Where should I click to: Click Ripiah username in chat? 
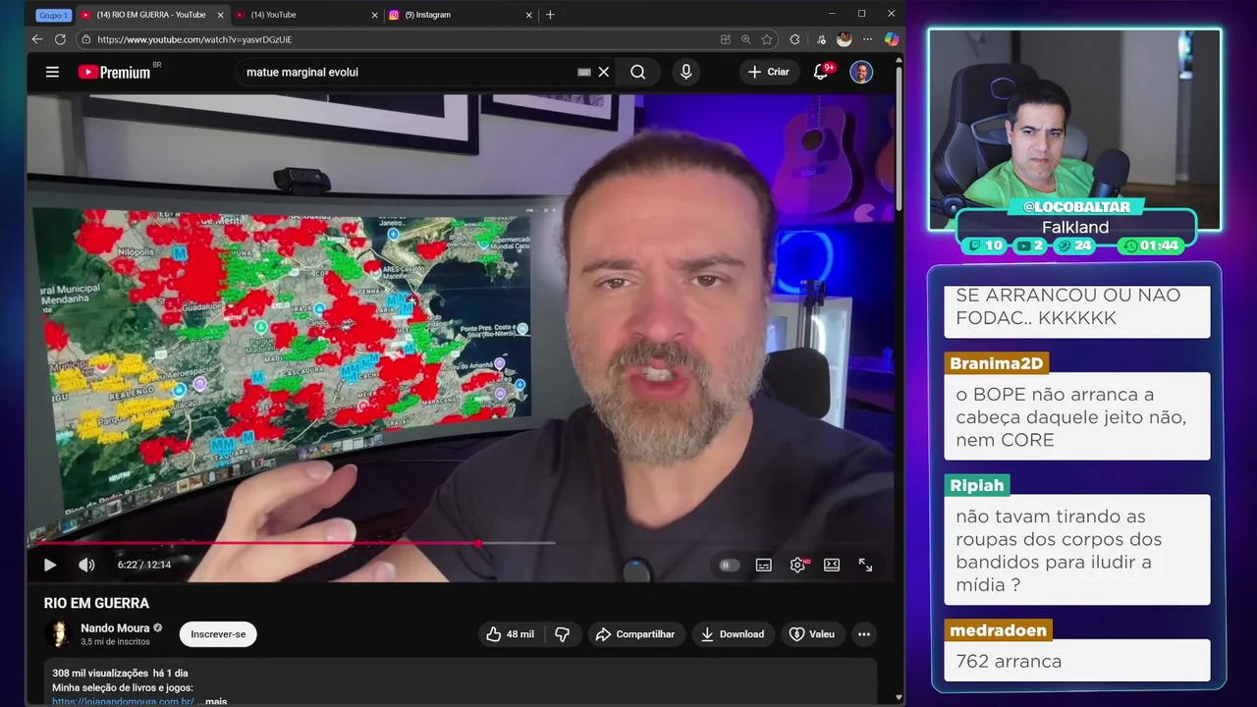coord(977,485)
